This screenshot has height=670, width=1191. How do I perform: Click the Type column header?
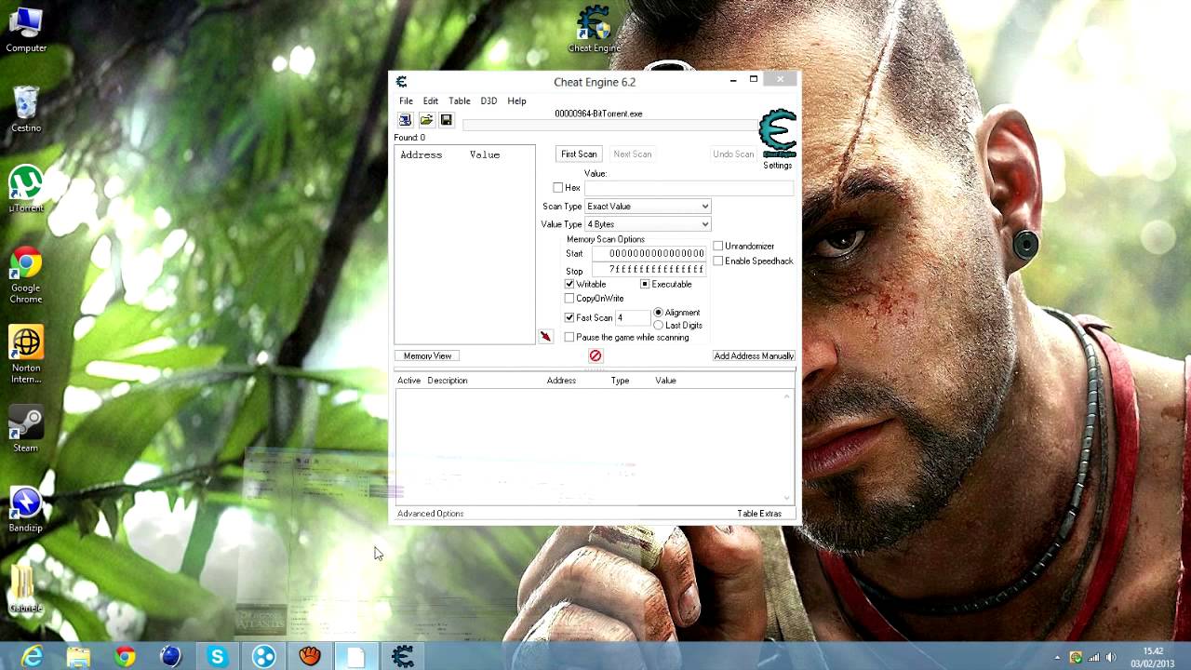[620, 381]
